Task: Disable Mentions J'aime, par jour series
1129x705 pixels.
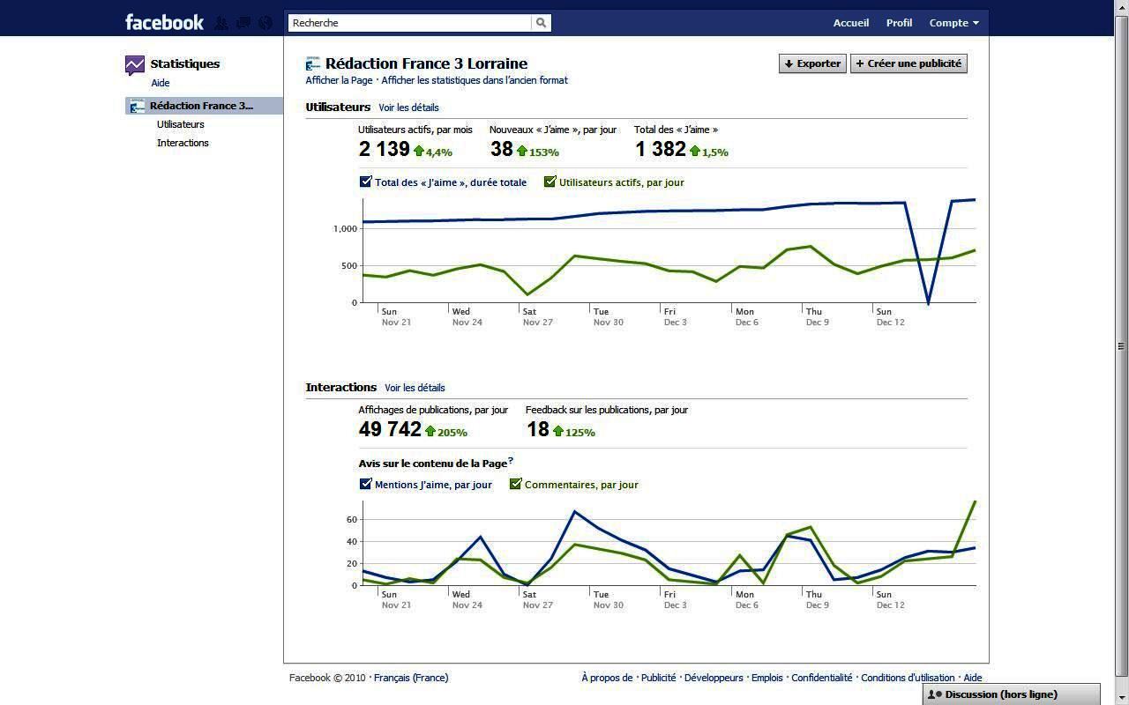Action: [365, 484]
